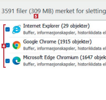Click the 309 MB size in the header
This screenshot has height=100, width=106.
coord(41,11)
